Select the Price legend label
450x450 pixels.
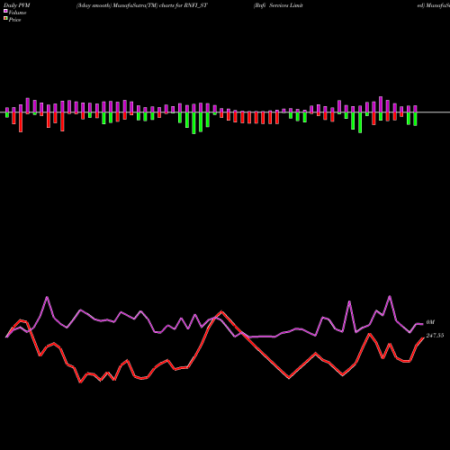click(x=14, y=20)
